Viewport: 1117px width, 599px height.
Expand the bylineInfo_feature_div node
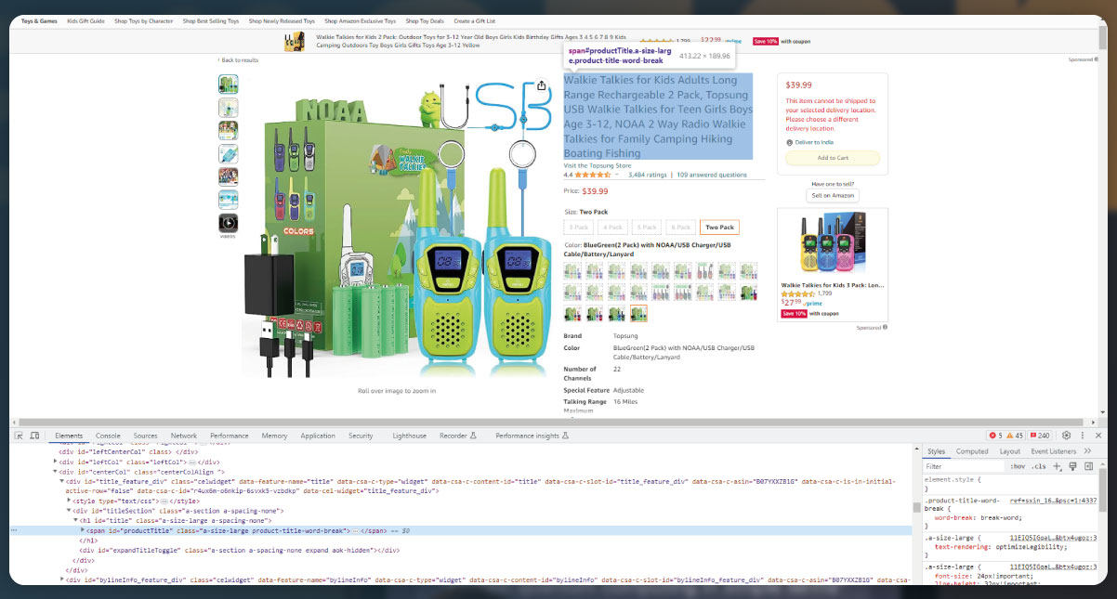(62, 579)
